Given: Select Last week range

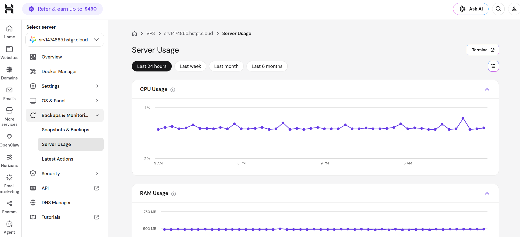Looking at the screenshot, I should 190,66.
